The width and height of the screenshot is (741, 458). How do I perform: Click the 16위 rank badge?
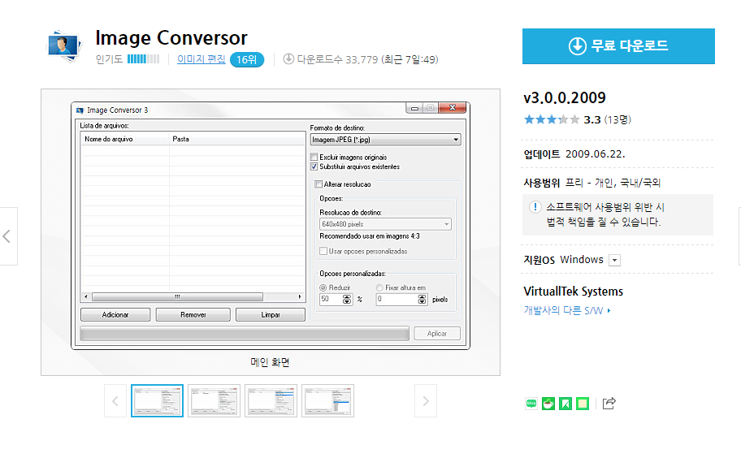coord(247,59)
